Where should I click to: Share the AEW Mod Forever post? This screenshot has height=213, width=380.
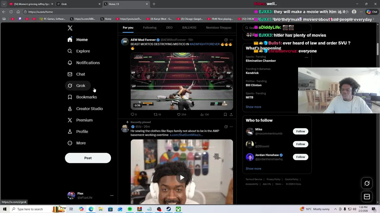(231, 114)
